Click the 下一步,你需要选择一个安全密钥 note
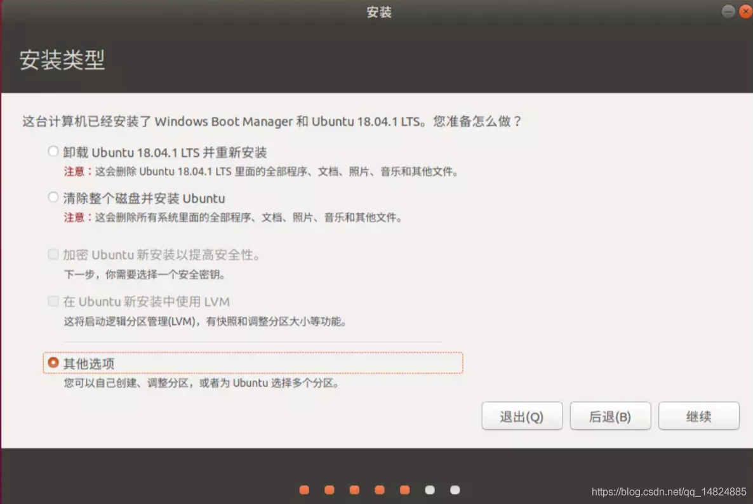Image resolution: width=753 pixels, height=504 pixels. coord(145,275)
